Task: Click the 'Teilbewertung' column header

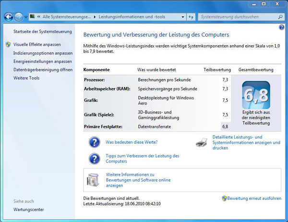Action: pos(217,70)
